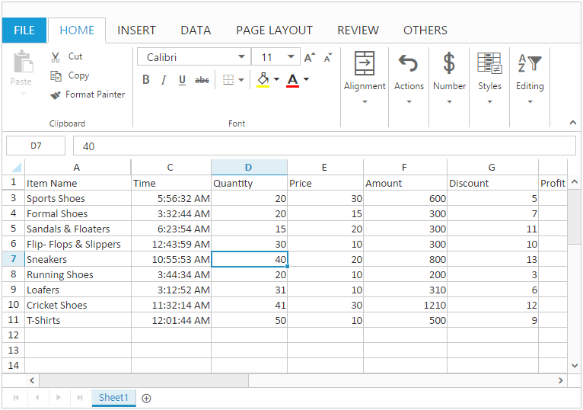Open the Number currency format icon
Screen dimensions: 583x410
(x=449, y=62)
